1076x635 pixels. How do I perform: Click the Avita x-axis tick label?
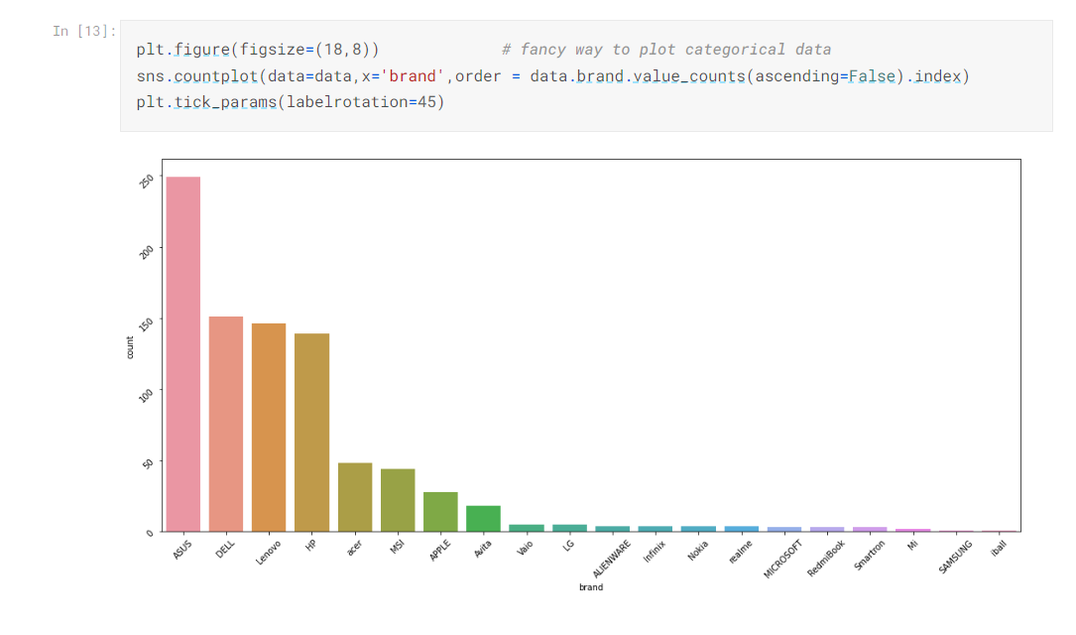click(482, 549)
